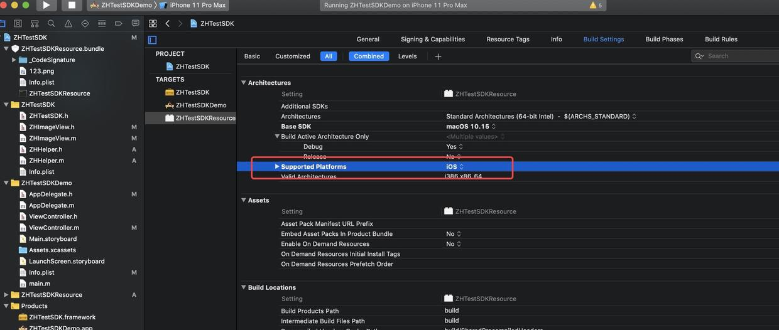Open the source control navigator
The height and width of the screenshot is (330, 779).
pyautogui.click(x=18, y=23)
